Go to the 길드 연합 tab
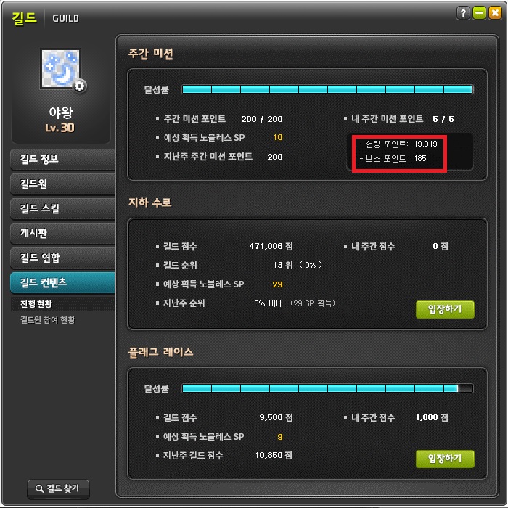The width and height of the screenshot is (508, 508). click(62, 258)
